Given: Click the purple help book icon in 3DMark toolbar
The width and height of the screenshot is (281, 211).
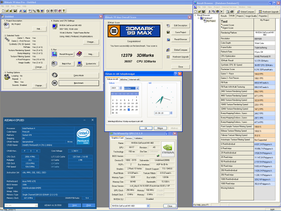Looking at the screenshot, I should pyautogui.click(x=60, y=11).
